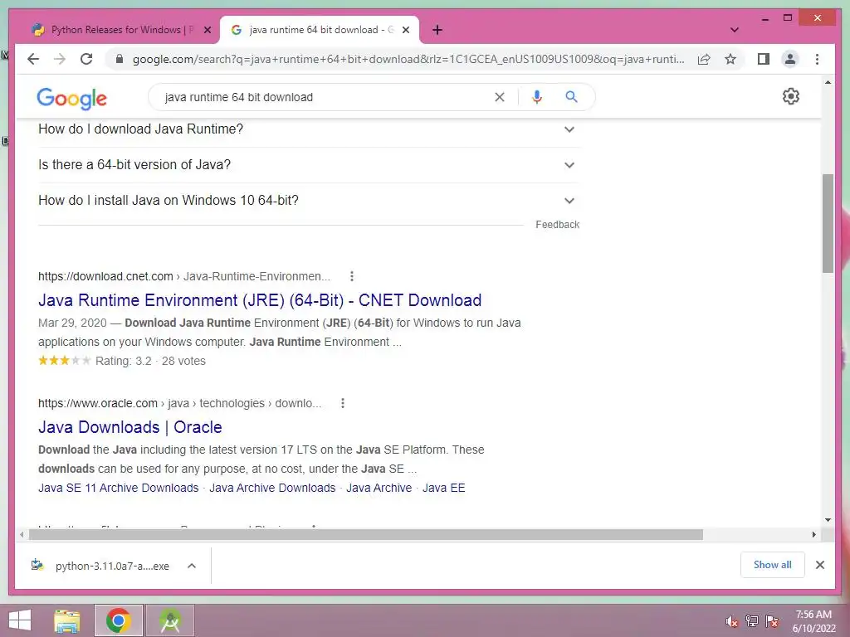Expand 'How do I download Java Runtime?'
Viewport: 850px width, 637px height.
click(309, 129)
